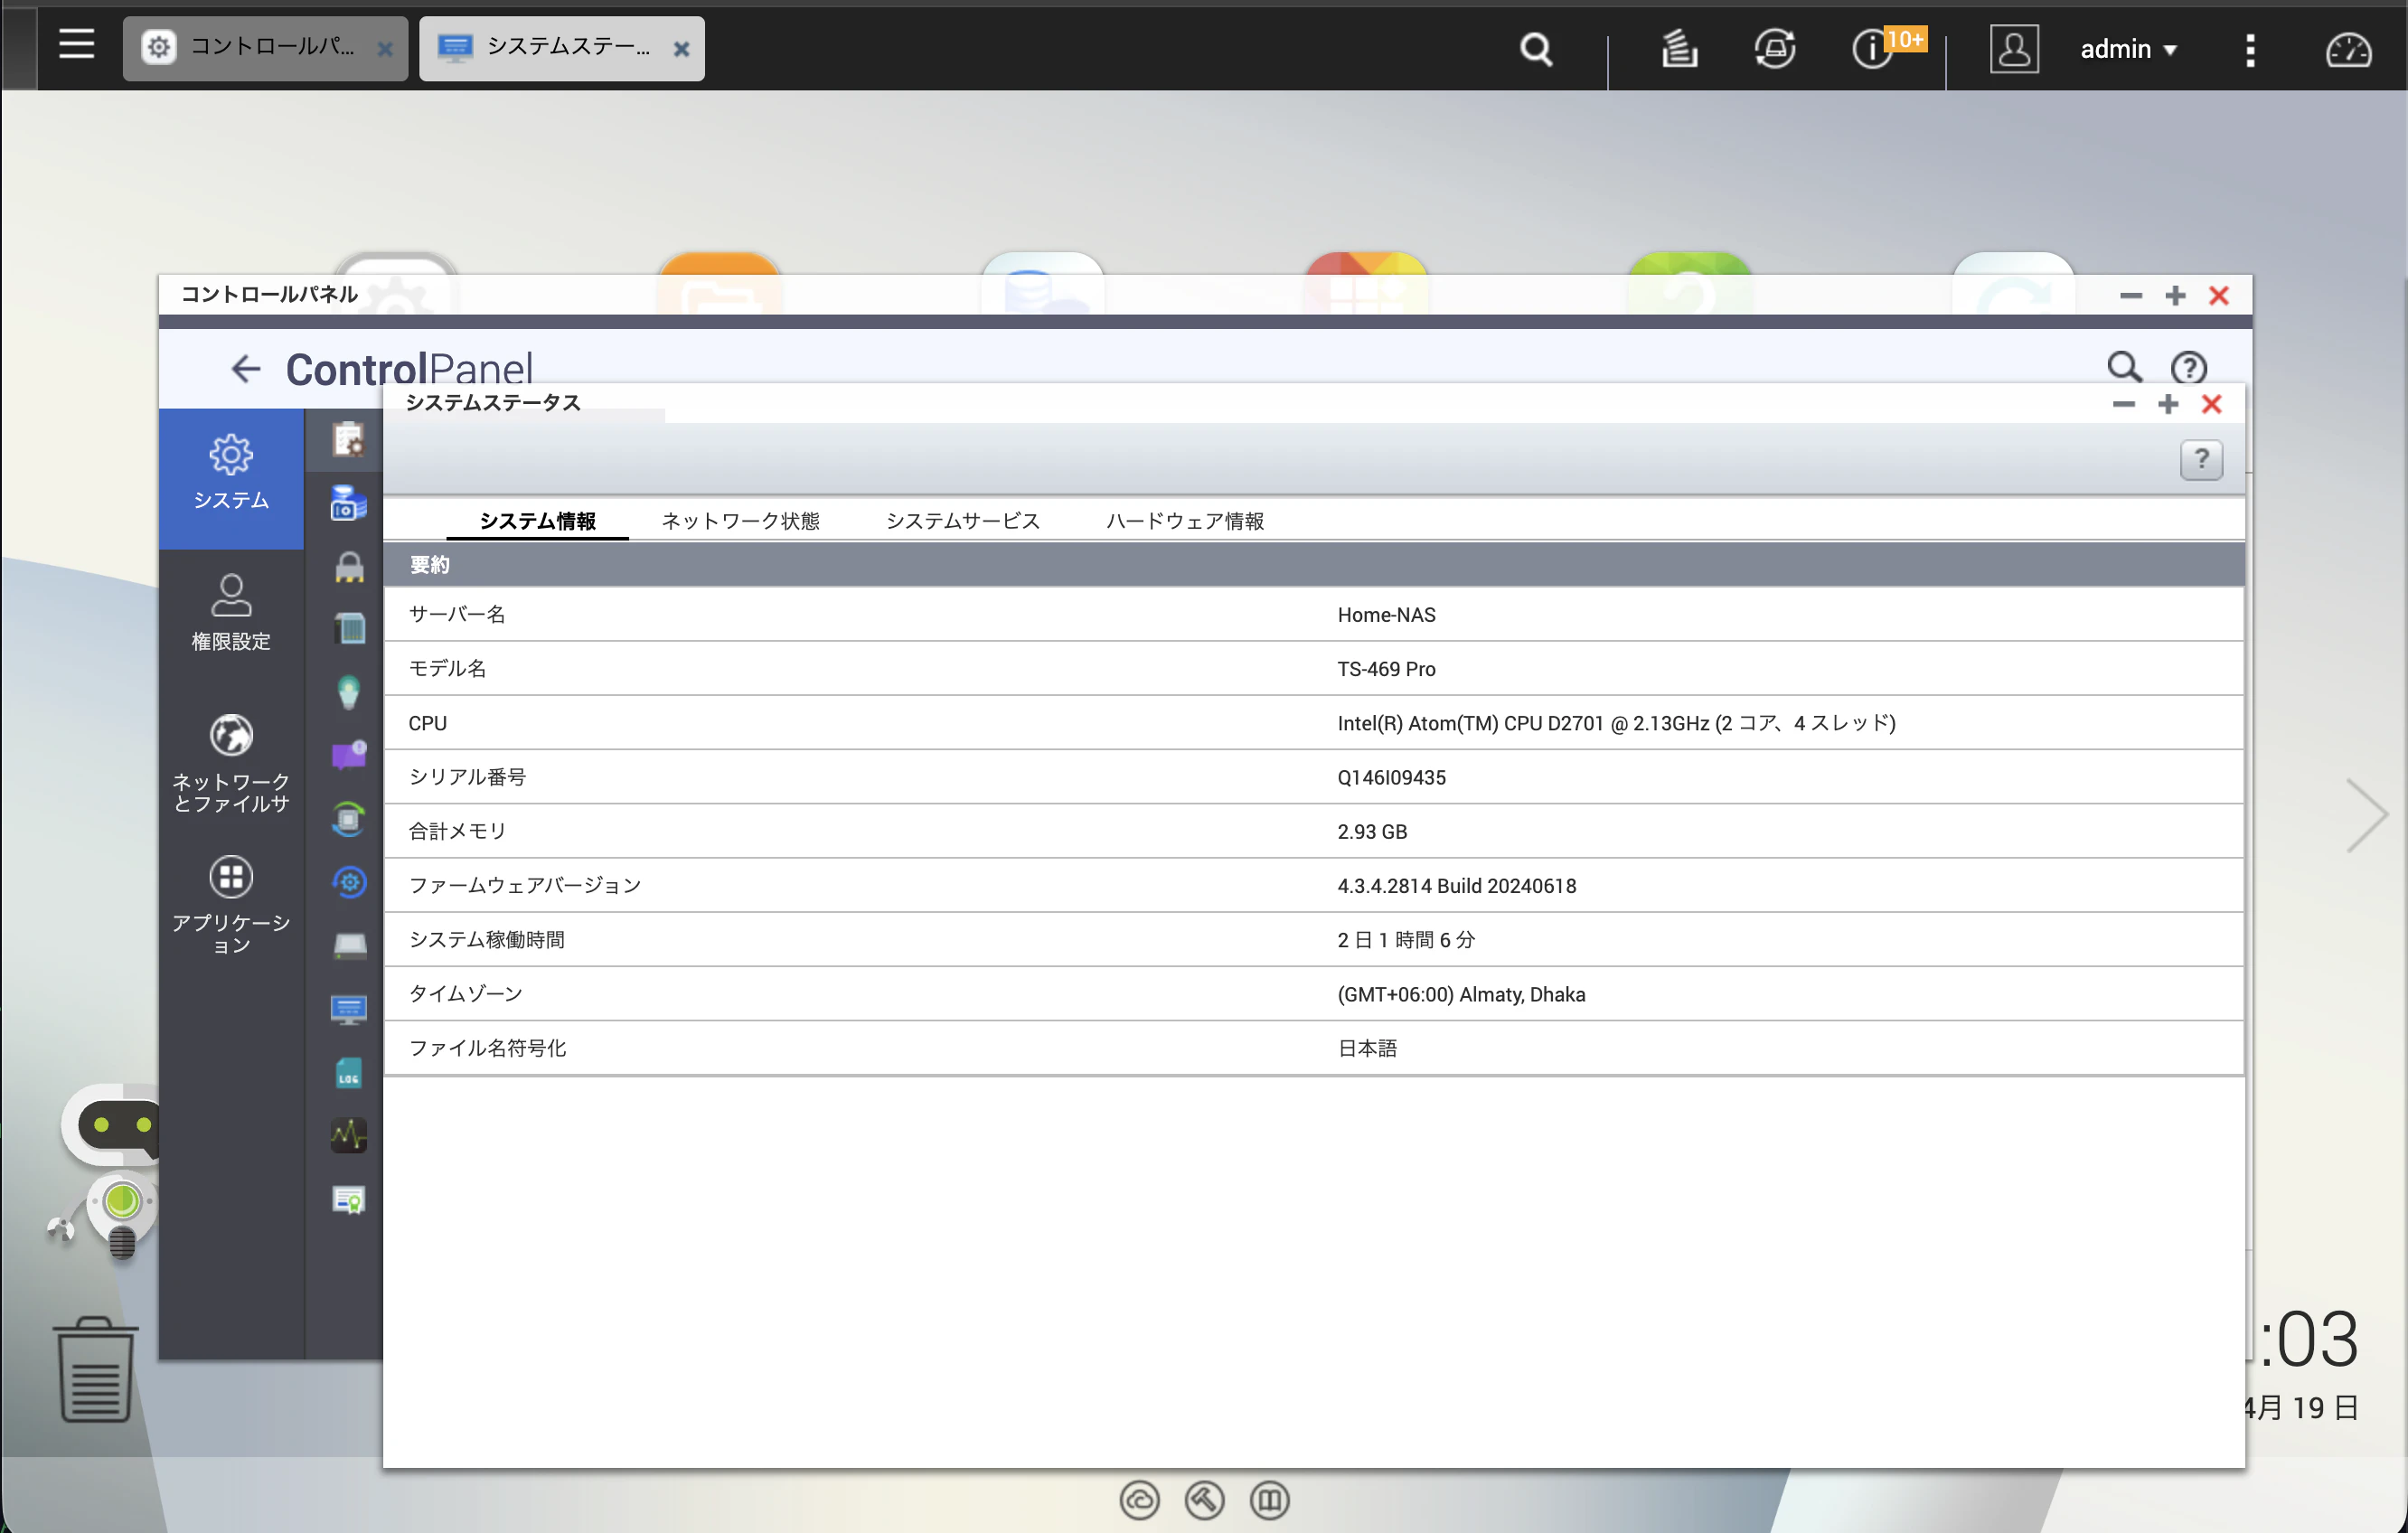Click the tools icon at desktop bottom

tap(1204, 1500)
